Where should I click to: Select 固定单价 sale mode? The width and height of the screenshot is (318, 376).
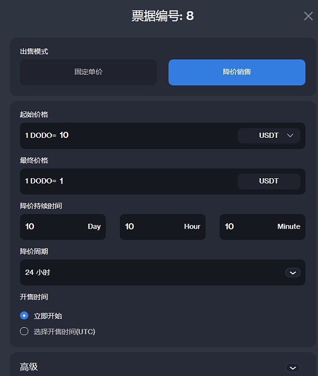pos(89,72)
